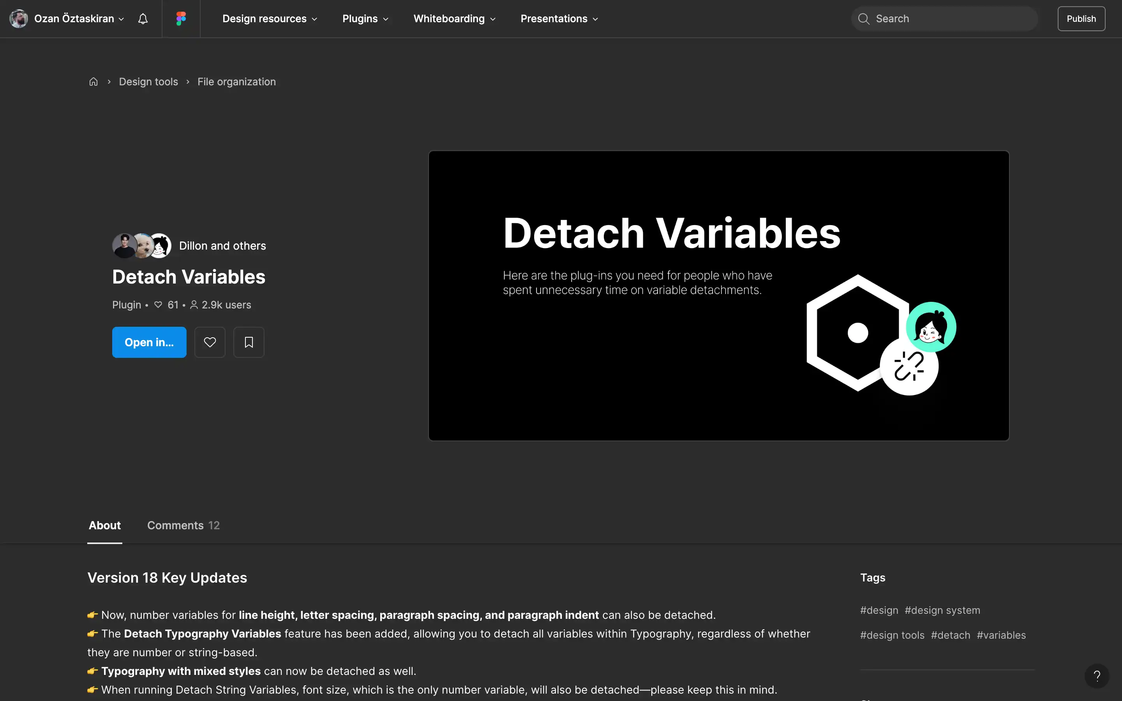Select the #design tag

(879, 610)
